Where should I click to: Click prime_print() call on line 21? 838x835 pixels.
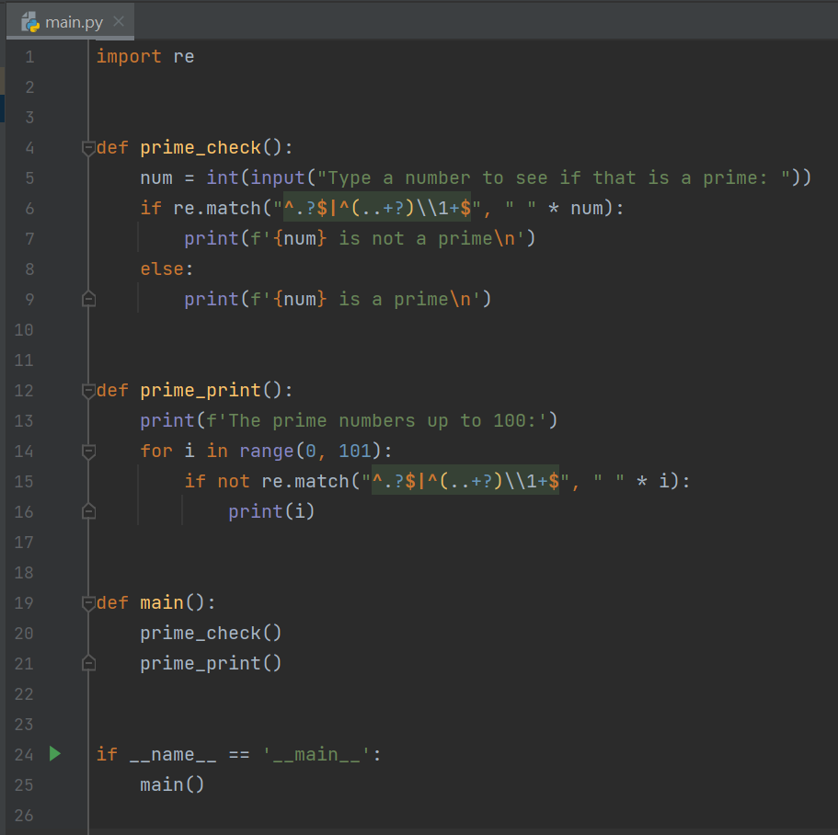pos(211,664)
